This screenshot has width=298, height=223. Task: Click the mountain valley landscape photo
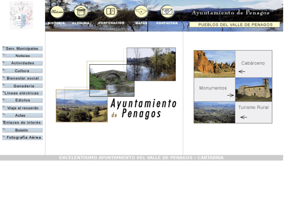[82, 106]
